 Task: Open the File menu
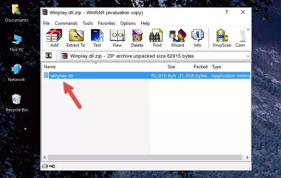46,23
